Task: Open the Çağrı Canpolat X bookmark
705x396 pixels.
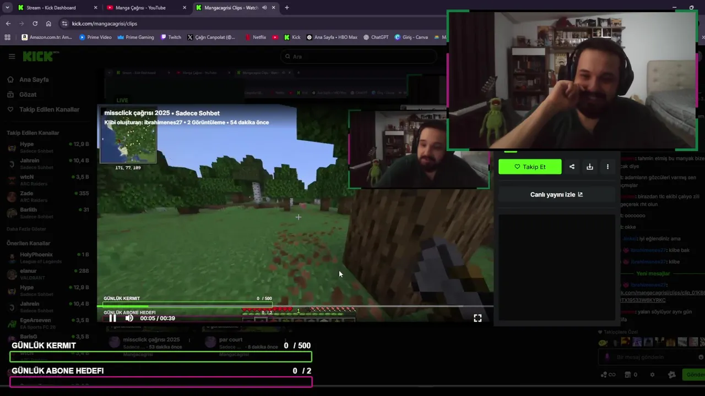Action: (x=211, y=37)
